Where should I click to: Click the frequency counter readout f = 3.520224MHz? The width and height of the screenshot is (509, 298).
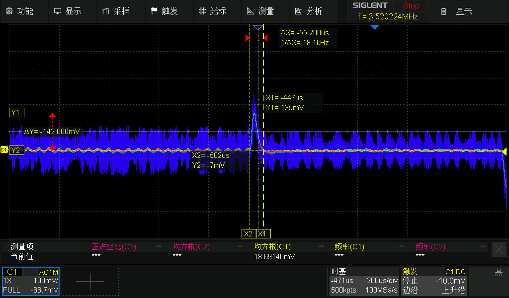tap(388, 16)
